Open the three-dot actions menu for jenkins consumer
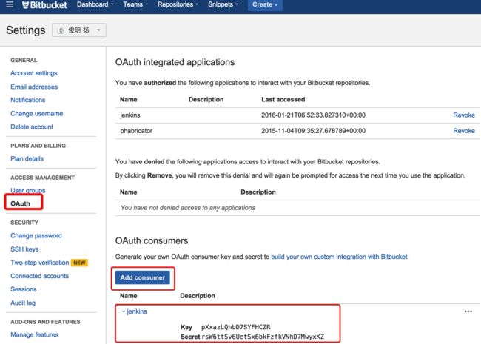This screenshot has height=344, width=481. tap(468, 311)
